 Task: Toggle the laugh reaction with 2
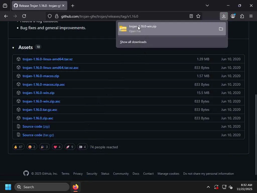(32, 147)
